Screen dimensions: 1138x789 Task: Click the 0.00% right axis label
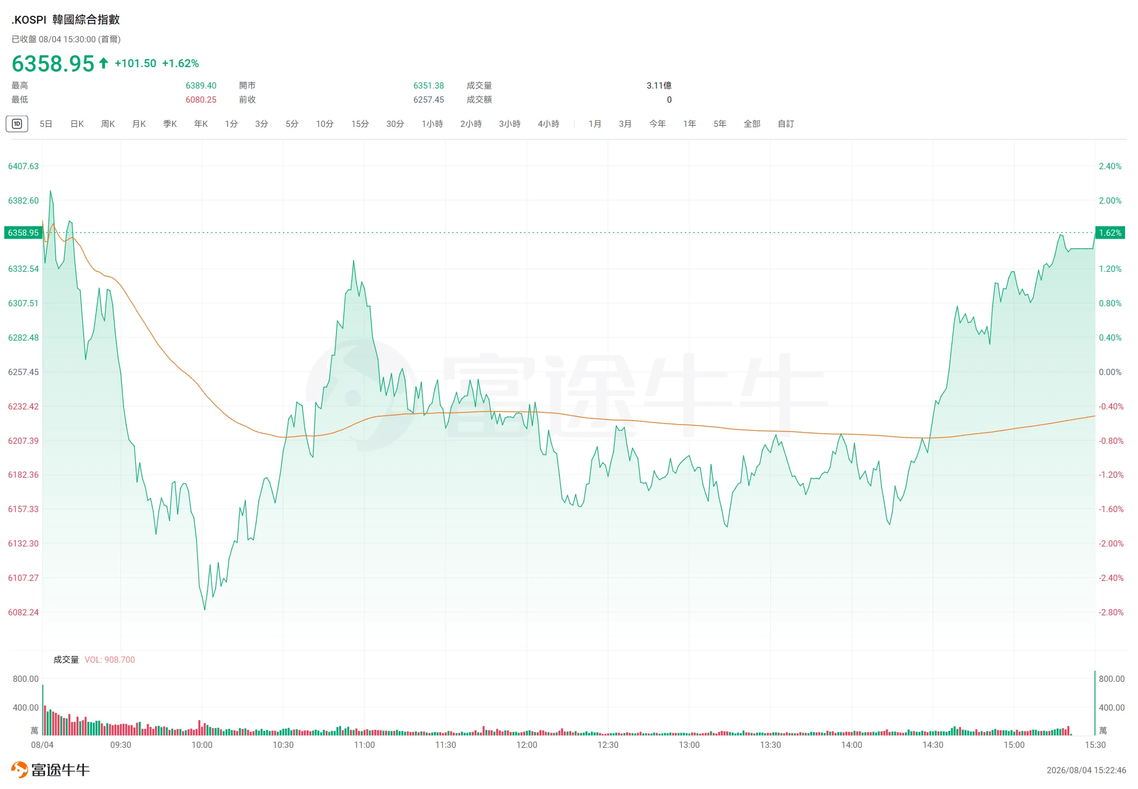(x=1110, y=372)
